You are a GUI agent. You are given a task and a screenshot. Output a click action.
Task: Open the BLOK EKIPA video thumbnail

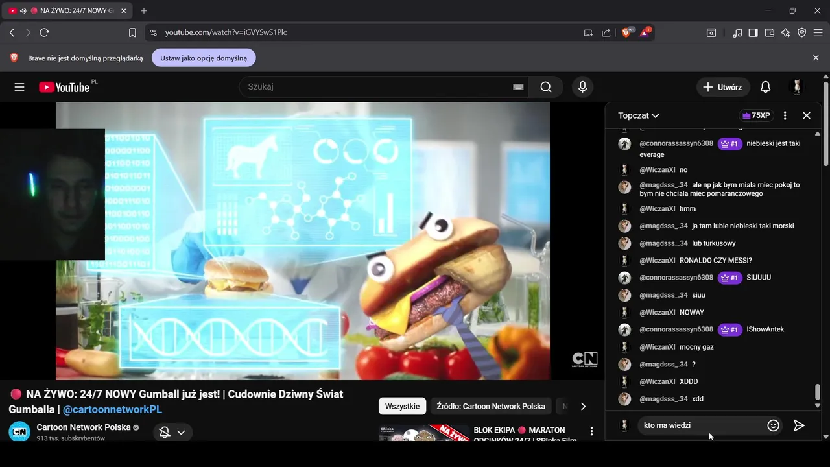(x=424, y=433)
